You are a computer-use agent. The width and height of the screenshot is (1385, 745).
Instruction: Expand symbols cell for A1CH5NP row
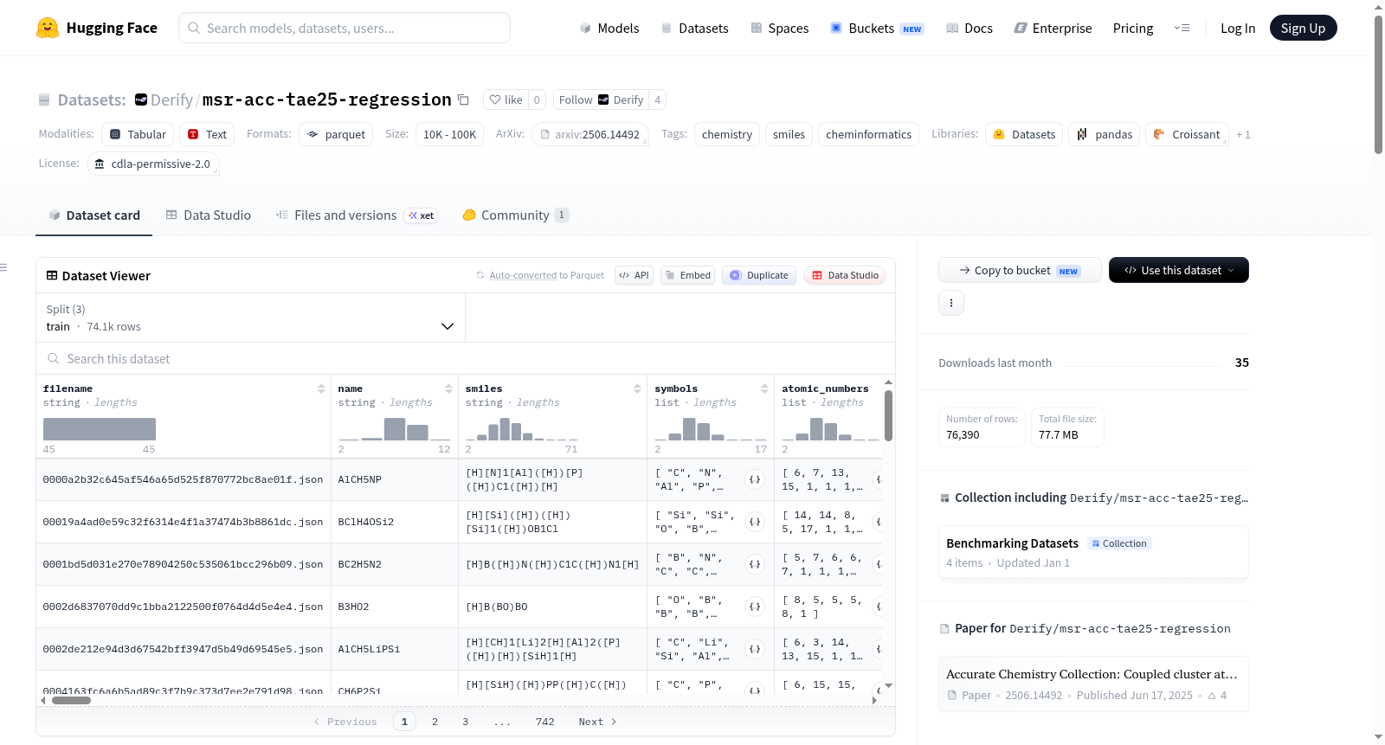point(755,479)
